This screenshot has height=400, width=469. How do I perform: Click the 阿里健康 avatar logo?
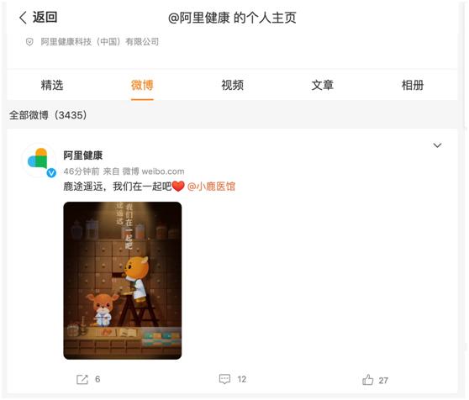(38, 160)
